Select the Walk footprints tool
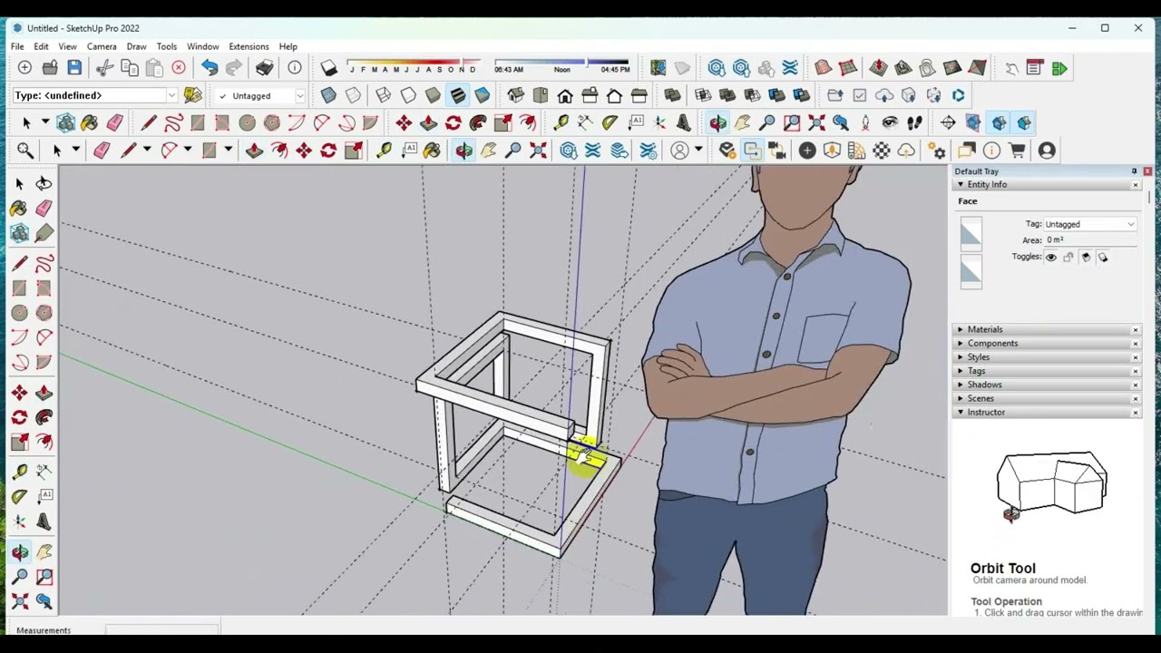 914,122
